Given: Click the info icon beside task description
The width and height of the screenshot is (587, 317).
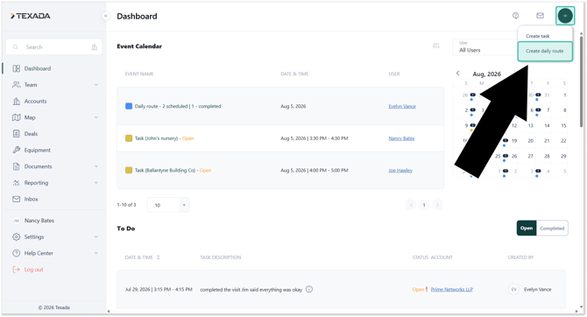Looking at the screenshot, I should point(309,289).
